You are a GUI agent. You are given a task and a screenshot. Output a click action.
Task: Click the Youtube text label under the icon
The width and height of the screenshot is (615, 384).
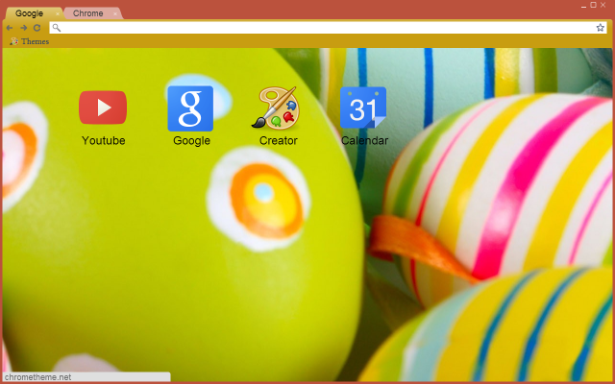click(x=103, y=140)
